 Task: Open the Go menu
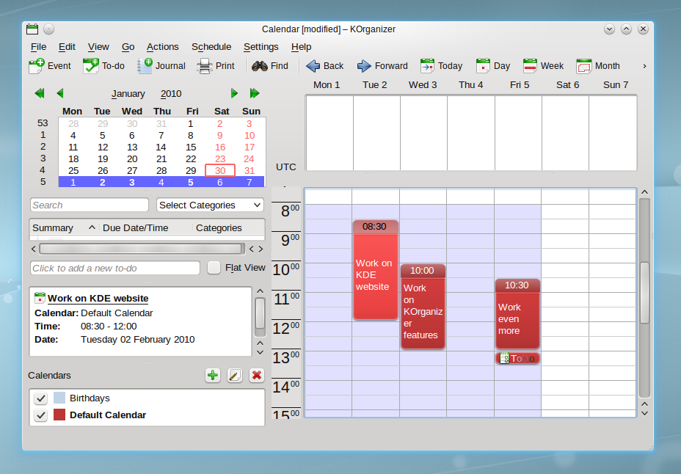(x=128, y=47)
